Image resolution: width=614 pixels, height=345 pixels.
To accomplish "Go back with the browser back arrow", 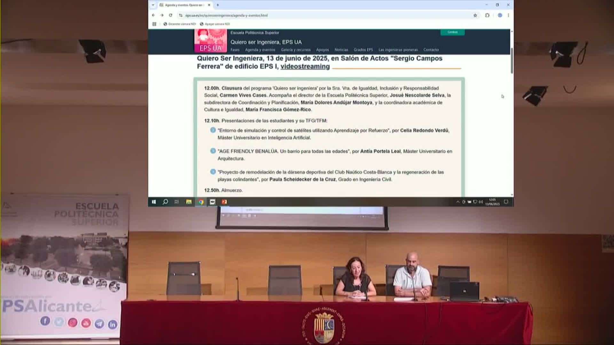I will 153,15.
